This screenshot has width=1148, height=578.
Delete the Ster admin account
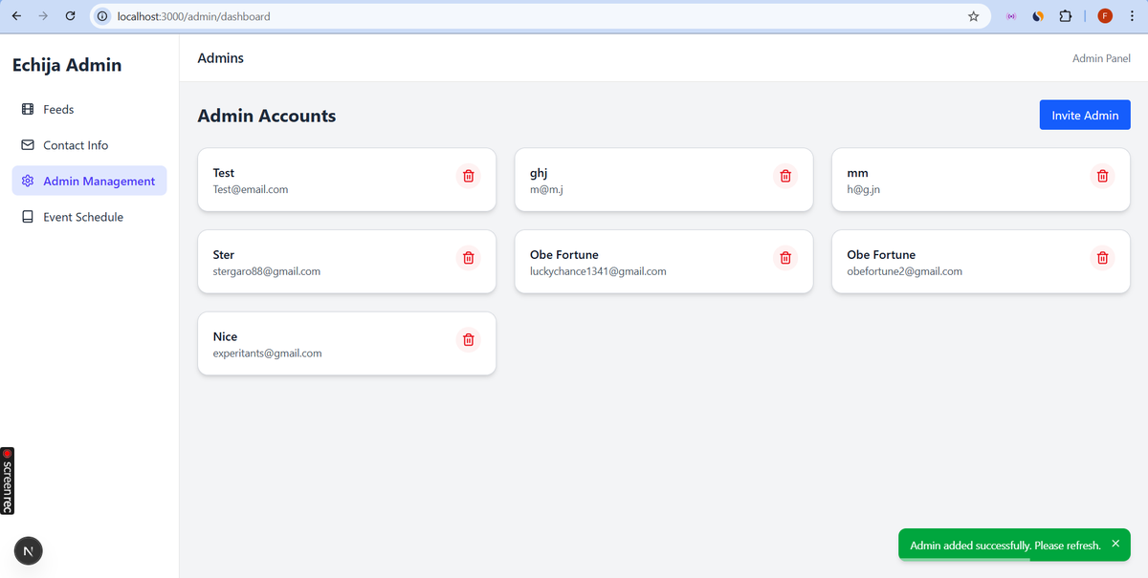pos(468,257)
